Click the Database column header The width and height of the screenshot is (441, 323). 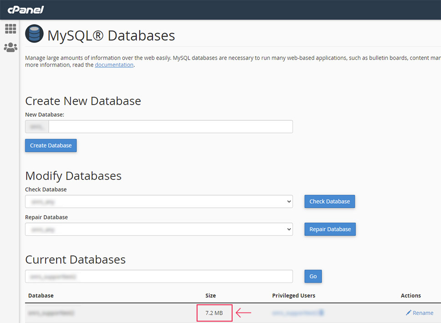[x=41, y=295]
